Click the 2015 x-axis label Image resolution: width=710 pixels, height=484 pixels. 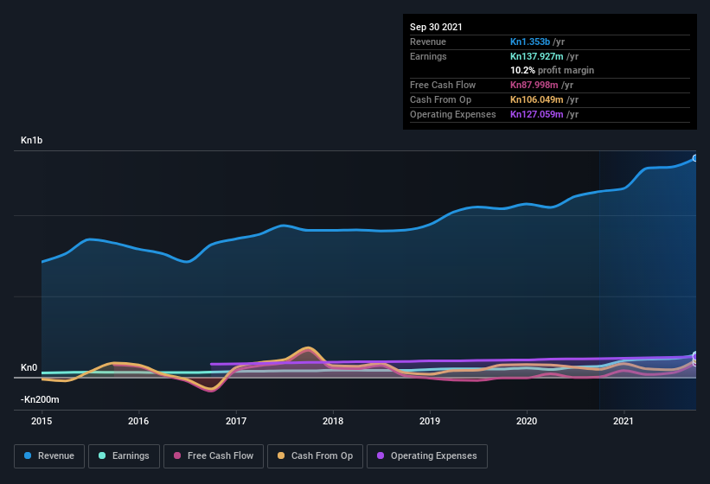point(42,421)
